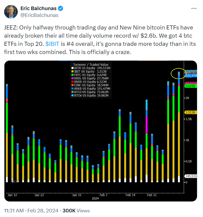Image resolution: width=203 pixels, height=217 pixels.
Task: Click the gray BTCO legend swatch
Action: 72,92
